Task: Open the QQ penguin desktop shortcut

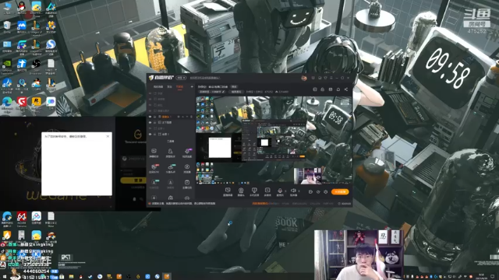Action: (x=22, y=6)
